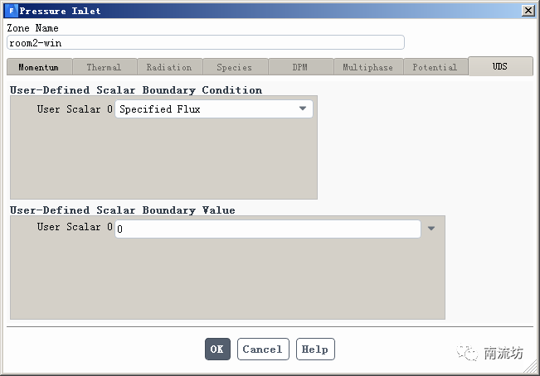The width and height of the screenshot is (540, 376).
Task: Open the DPM tab
Action: click(300, 67)
